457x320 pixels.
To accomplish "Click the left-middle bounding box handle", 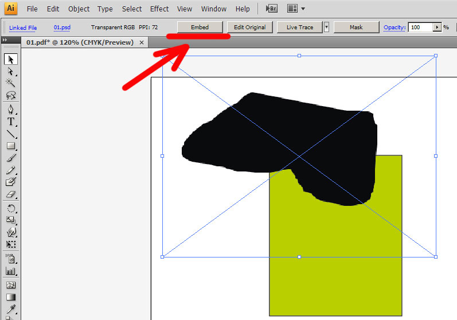I will tap(162, 156).
